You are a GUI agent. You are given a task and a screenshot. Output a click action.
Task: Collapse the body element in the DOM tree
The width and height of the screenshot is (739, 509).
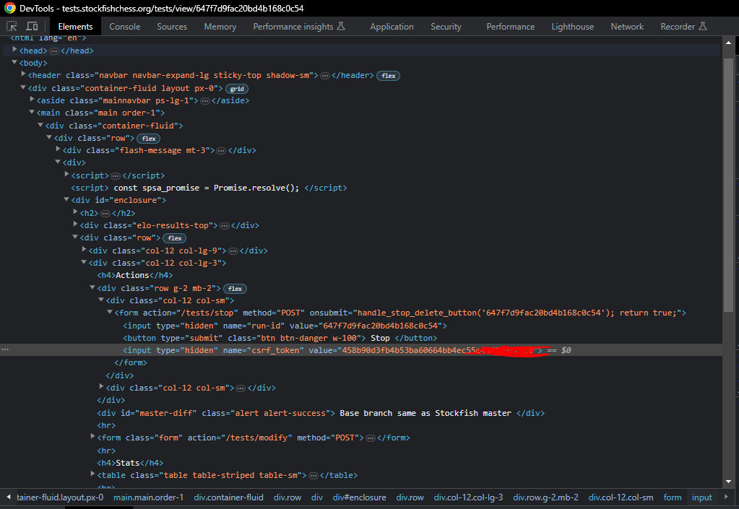pos(14,63)
